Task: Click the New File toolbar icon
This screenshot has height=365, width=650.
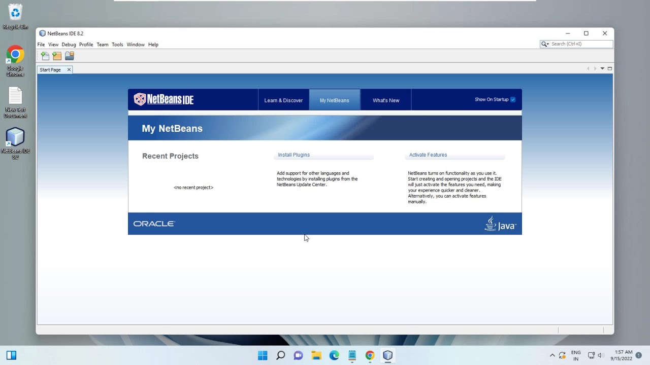Action: point(45,56)
